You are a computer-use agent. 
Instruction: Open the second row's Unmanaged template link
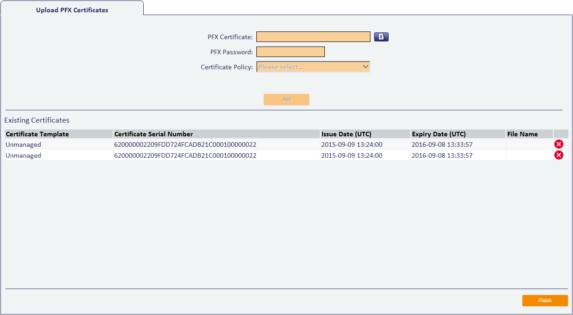click(23, 155)
